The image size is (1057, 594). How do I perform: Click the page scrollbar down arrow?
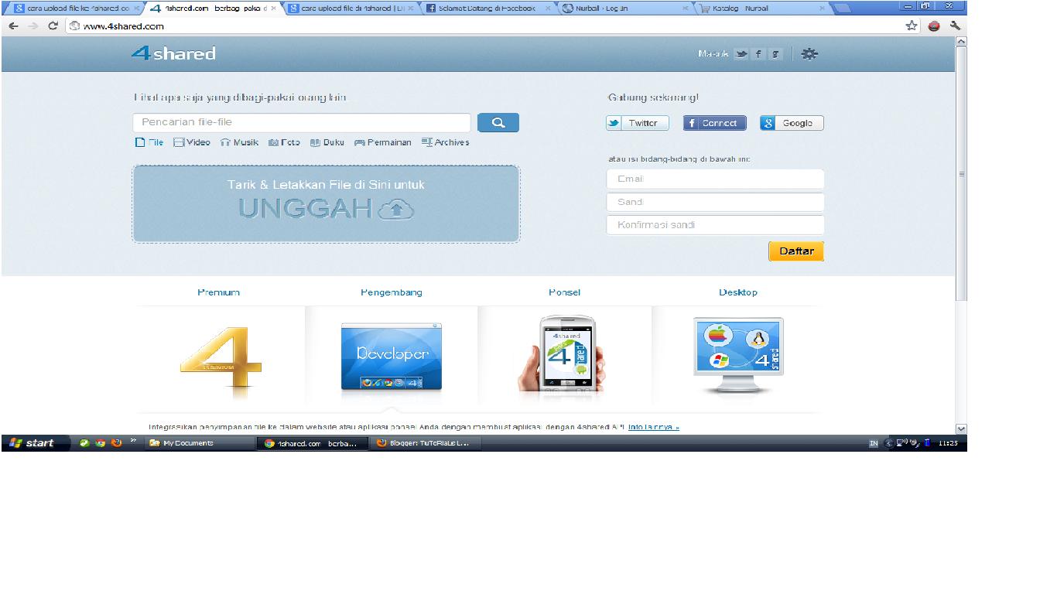click(962, 428)
